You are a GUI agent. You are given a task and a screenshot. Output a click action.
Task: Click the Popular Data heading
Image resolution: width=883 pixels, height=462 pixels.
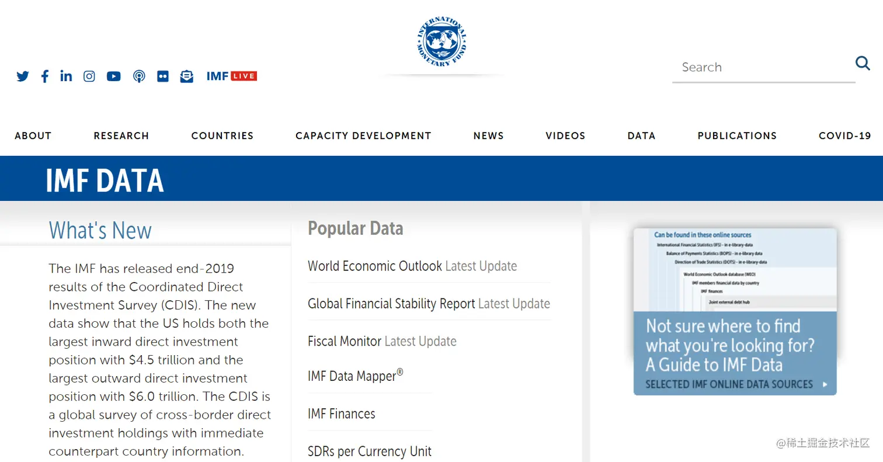[x=356, y=228]
